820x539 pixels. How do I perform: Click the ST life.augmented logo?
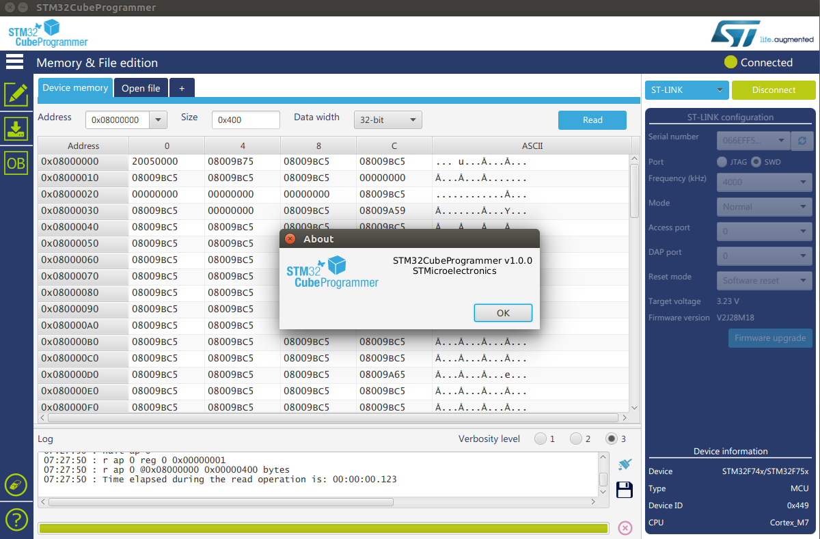762,33
